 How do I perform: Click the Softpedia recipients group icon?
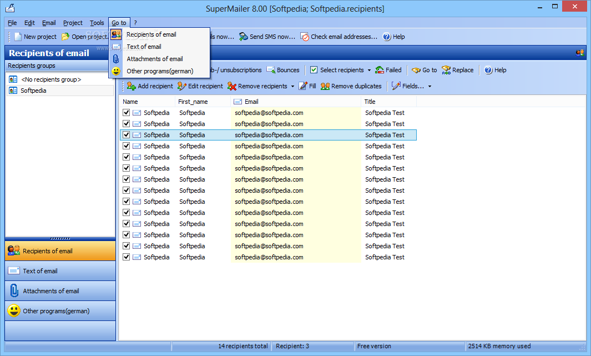tap(13, 91)
